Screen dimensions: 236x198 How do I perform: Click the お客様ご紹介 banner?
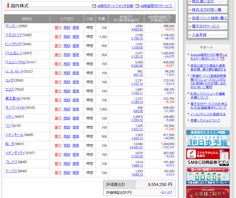pos(208,192)
